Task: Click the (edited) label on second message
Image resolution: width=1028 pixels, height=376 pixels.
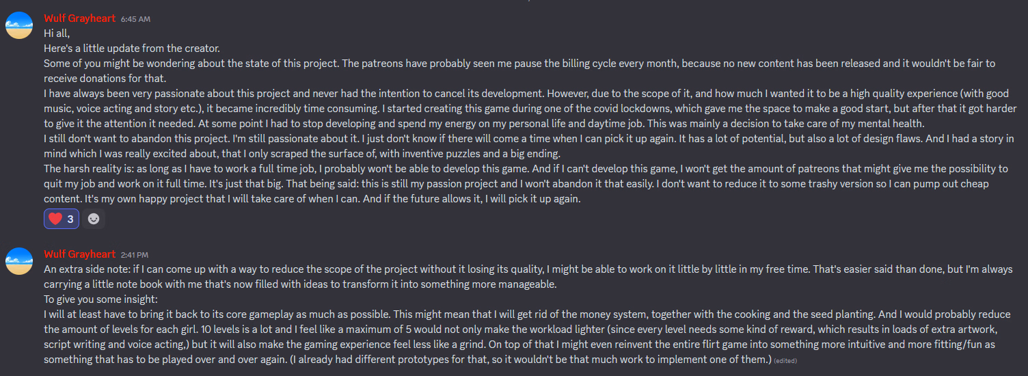Action: (785, 360)
